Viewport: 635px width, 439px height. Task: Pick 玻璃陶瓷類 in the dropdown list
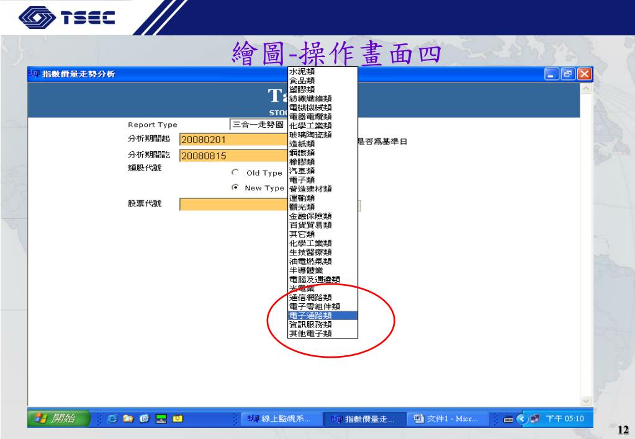click(322, 135)
